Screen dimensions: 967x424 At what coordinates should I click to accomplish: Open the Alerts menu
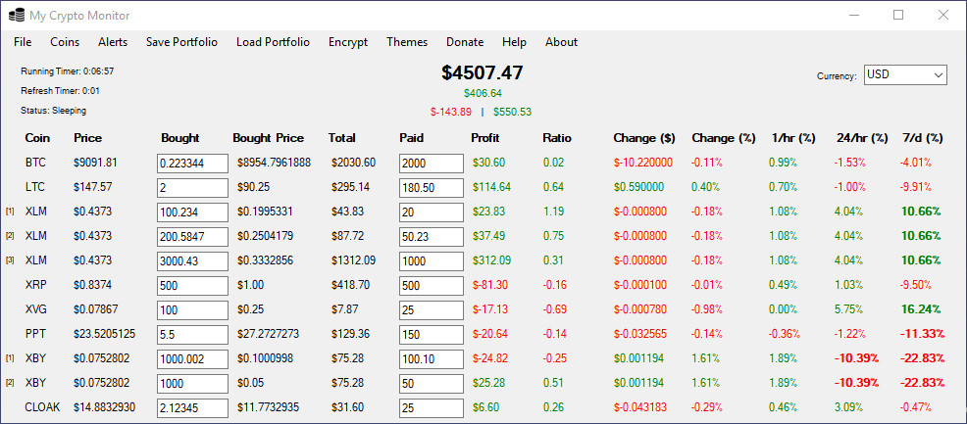(113, 42)
